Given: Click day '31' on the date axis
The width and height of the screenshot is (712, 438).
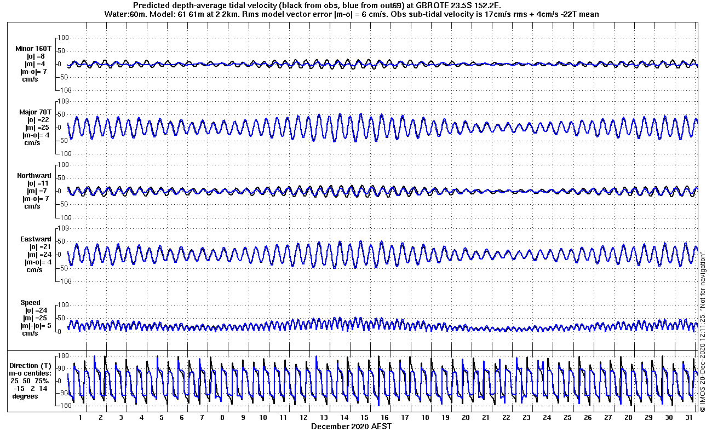Looking at the screenshot, I should click(689, 418).
